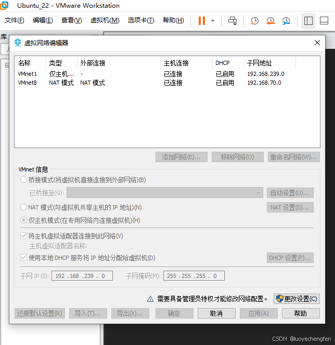
Task: Select the 桥接模式 radio button
Action: tap(23, 180)
